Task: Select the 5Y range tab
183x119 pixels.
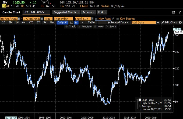Action: point(45,23)
